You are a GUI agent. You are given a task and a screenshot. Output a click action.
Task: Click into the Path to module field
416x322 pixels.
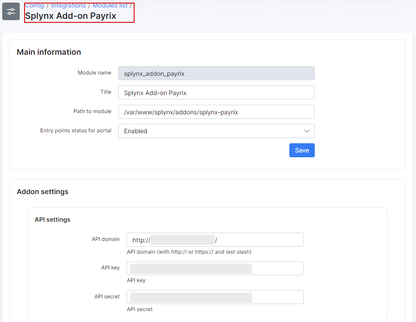[216, 112]
